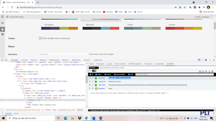Viewport: 216px width, 121px height.
Task: Switch to the Network tab
Action: point(43,60)
